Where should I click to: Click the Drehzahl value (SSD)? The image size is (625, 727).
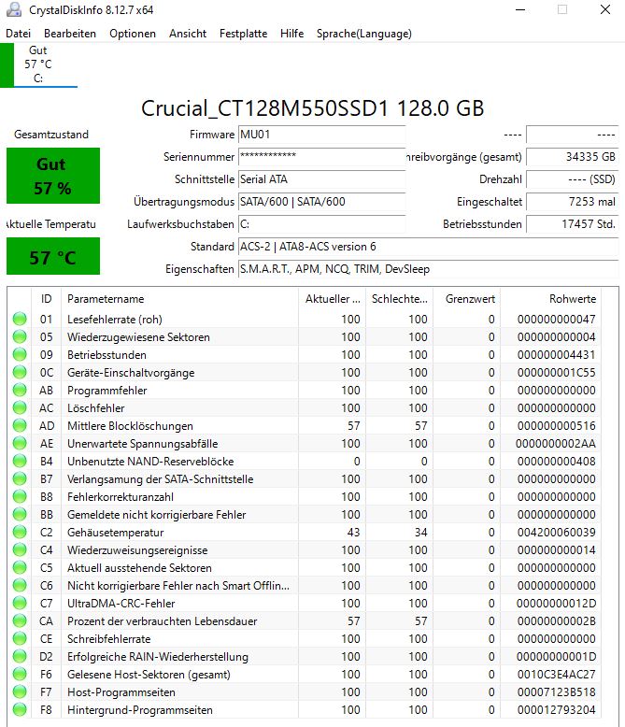tap(573, 179)
